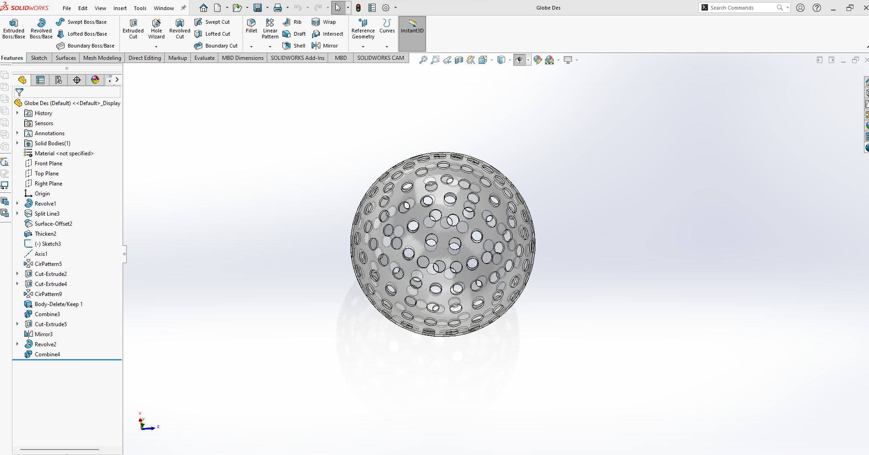
Task: Select the Extruded Cut tool
Action: coord(133,28)
